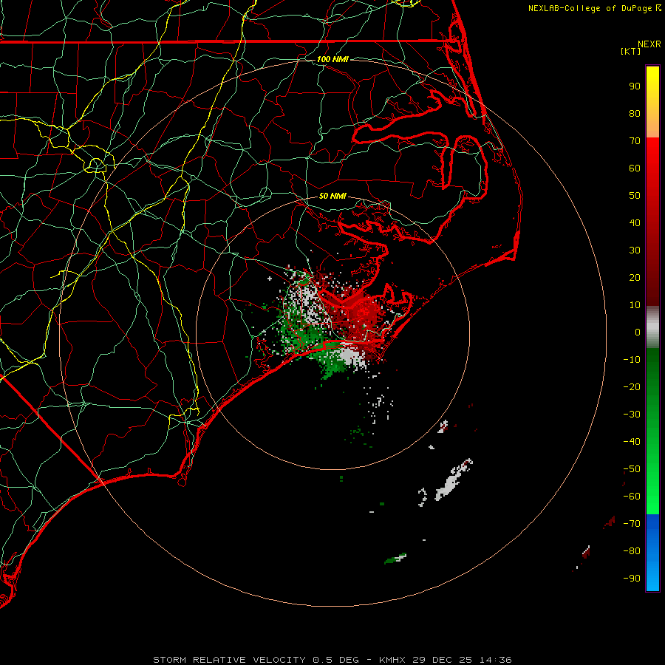The width and height of the screenshot is (665, 665).
Task: Click the -90 value on velocity scale
Action: coord(632,579)
